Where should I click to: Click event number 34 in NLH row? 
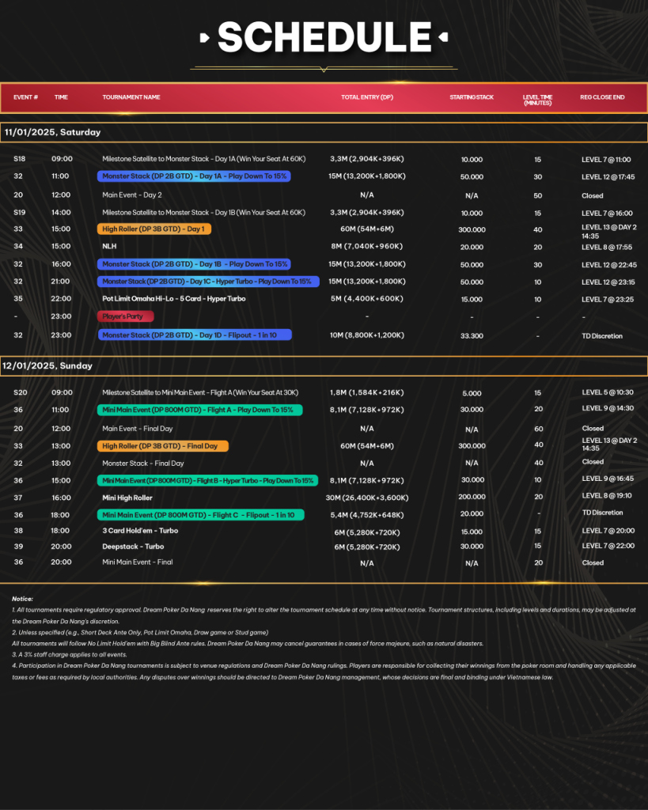18,247
